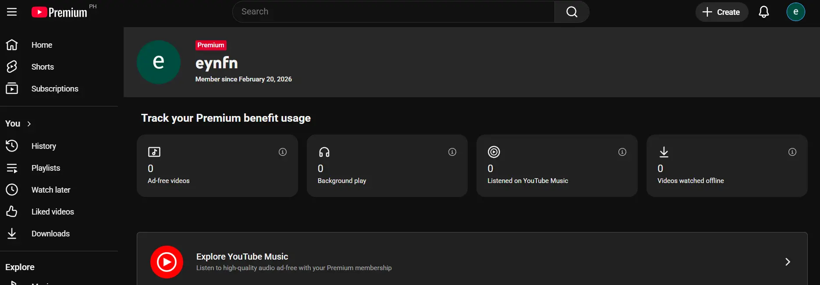820x285 pixels.
Task: Open the account avatar menu
Action: 795,12
